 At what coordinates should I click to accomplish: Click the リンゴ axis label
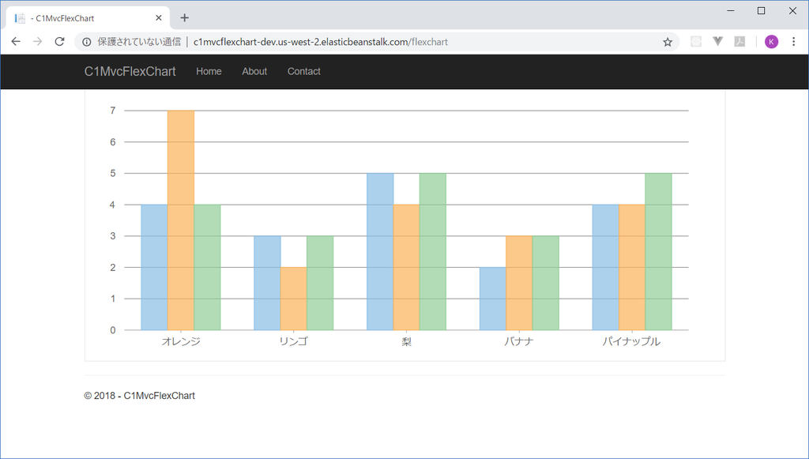pyautogui.click(x=294, y=341)
